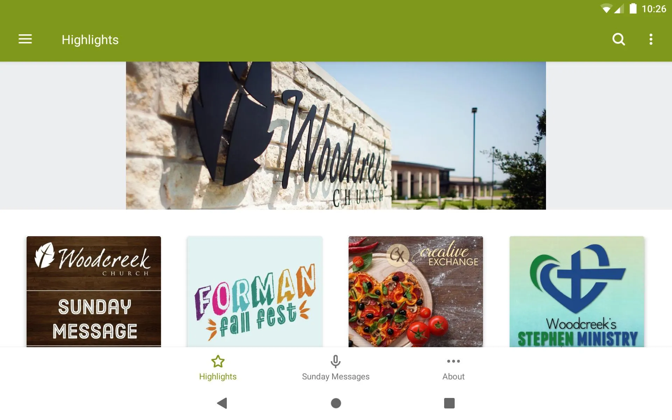Expand the more options dropdown
The image size is (672, 420).
pyautogui.click(x=651, y=39)
